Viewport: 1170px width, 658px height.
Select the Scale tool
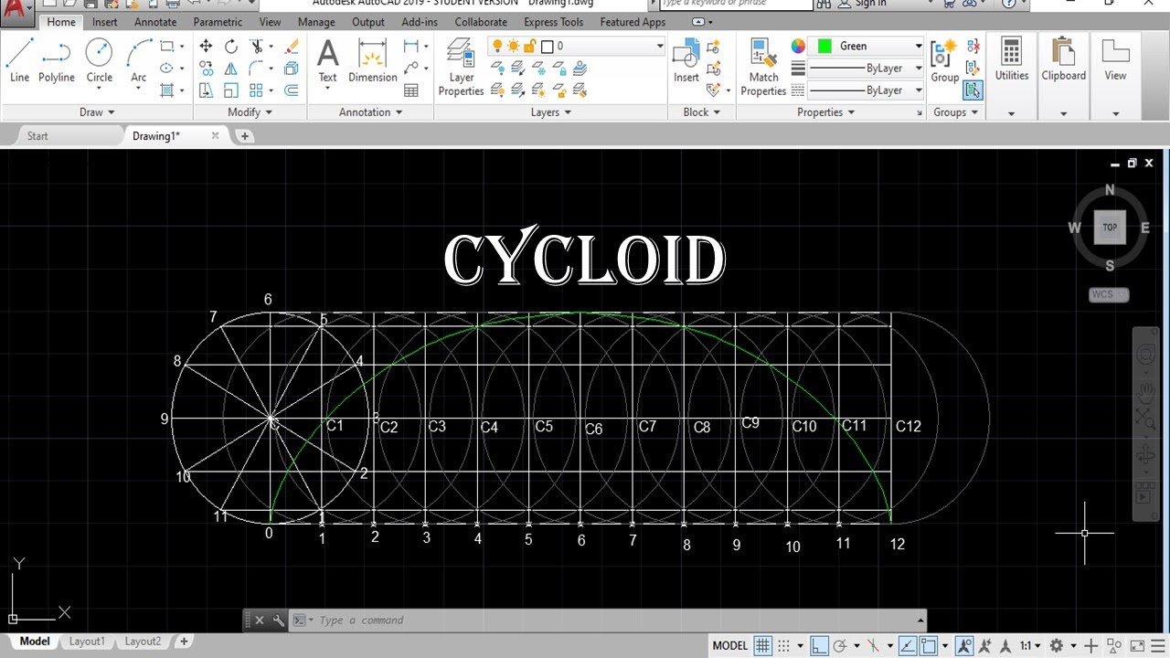pyautogui.click(x=231, y=90)
